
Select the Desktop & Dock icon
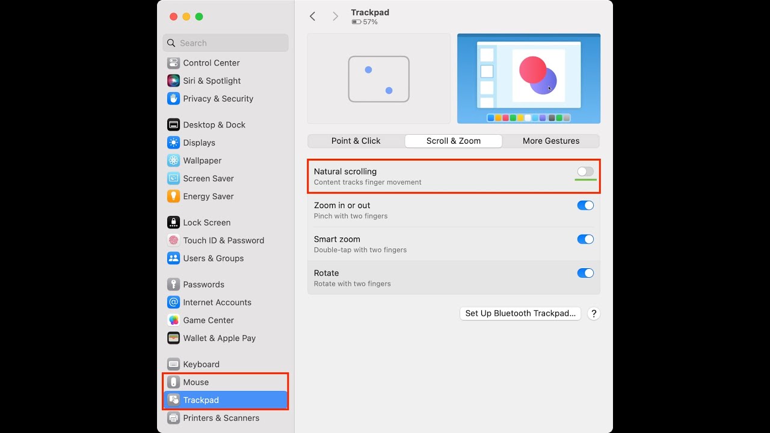[174, 124]
